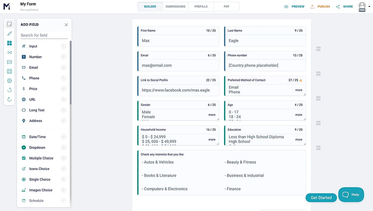
Task: Click the drag handle beside First Name row
Action: click(x=318, y=49)
